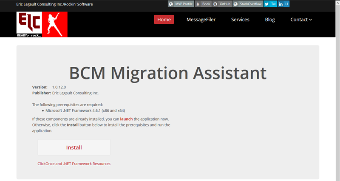
Task: Click the StackOverflow globe icon
Action: point(235,4)
